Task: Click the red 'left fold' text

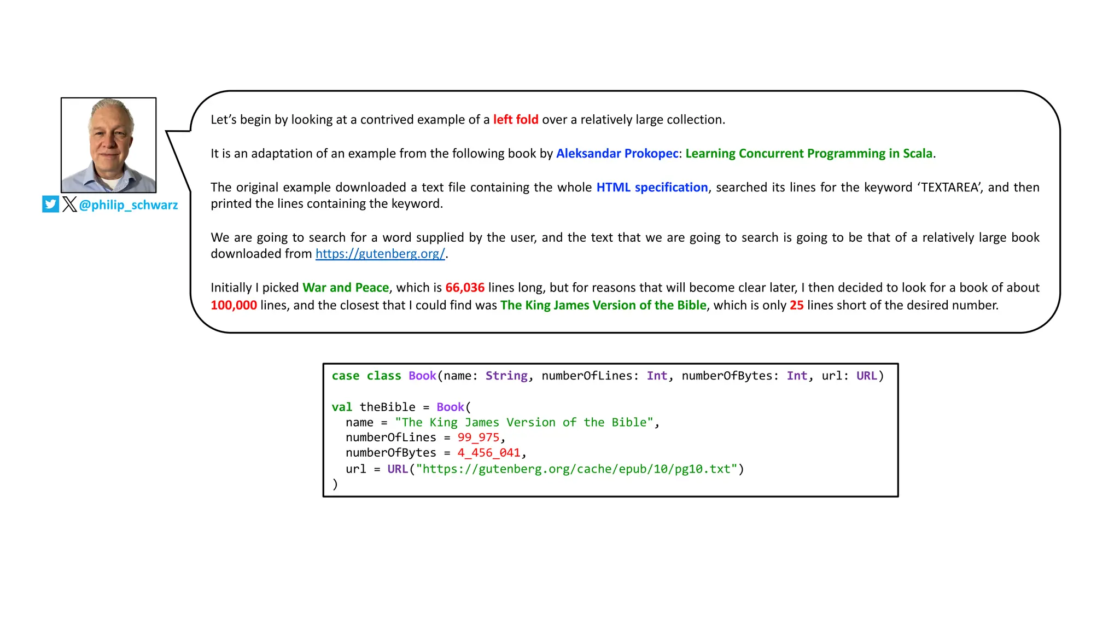Action: click(x=515, y=120)
